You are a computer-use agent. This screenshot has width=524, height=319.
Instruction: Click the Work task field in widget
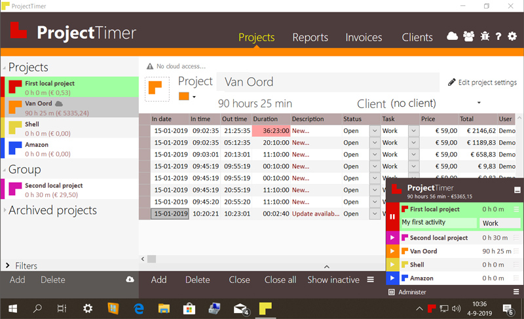[x=500, y=223]
